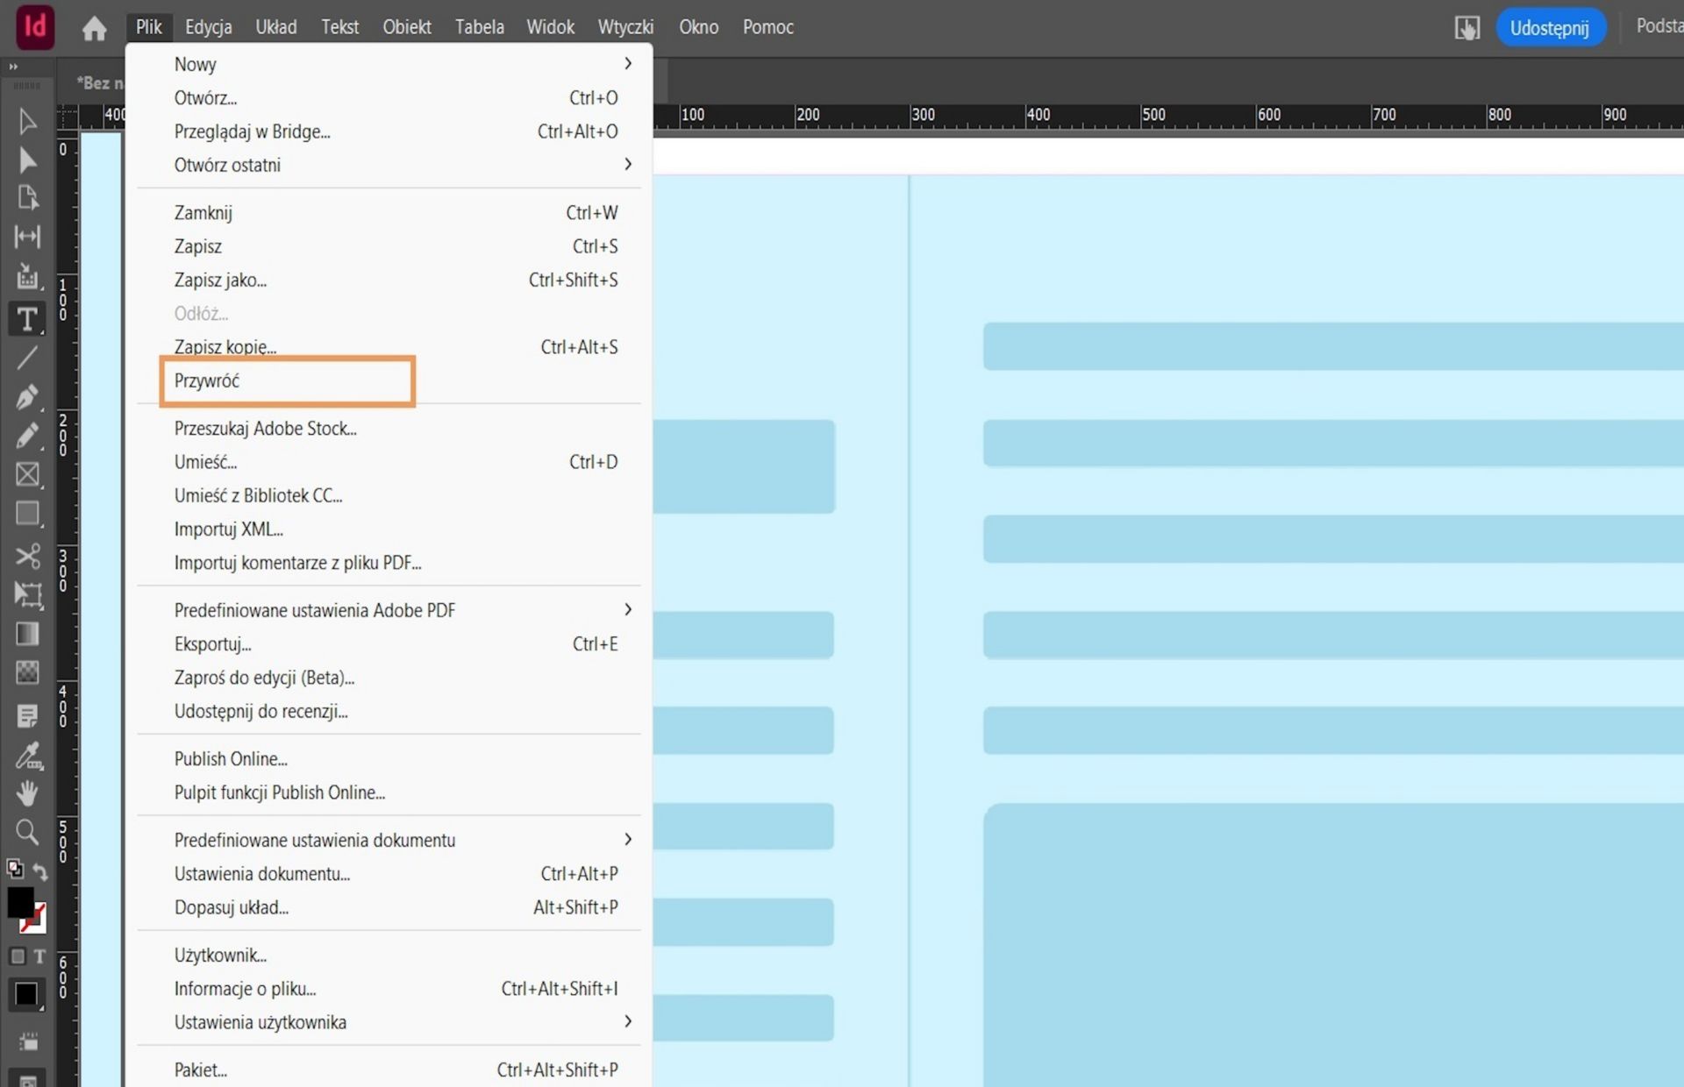Click Eksportuj... menu entry
Viewport: 1684px width, 1087px height.
(213, 644)
